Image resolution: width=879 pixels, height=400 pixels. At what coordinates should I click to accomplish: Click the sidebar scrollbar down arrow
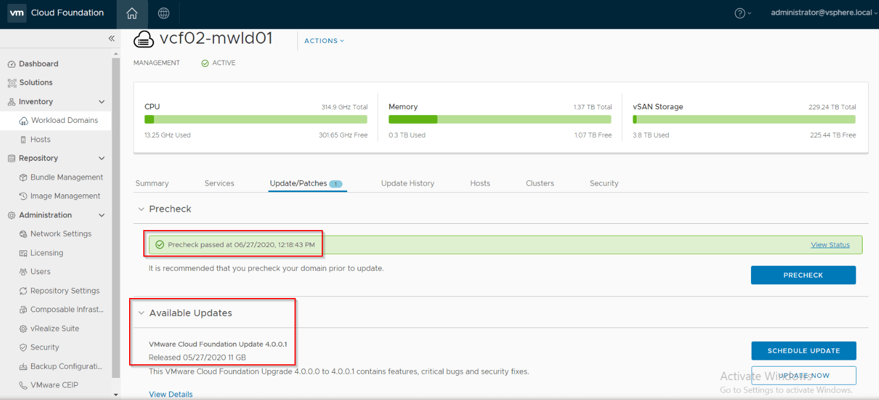click(x=116, y=394)
